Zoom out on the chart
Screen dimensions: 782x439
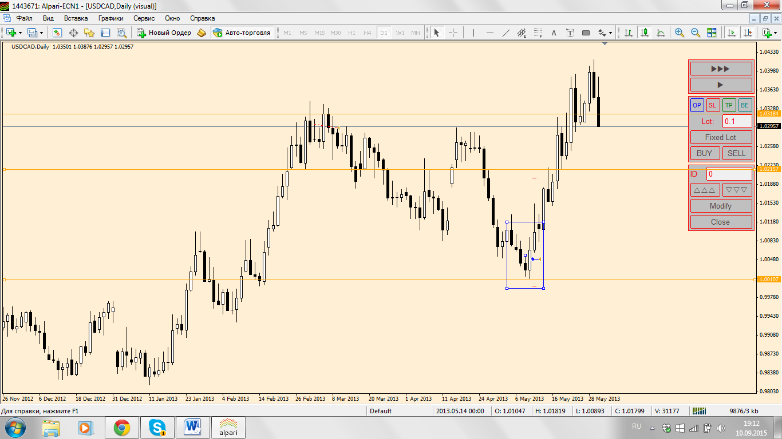[696, 33]
